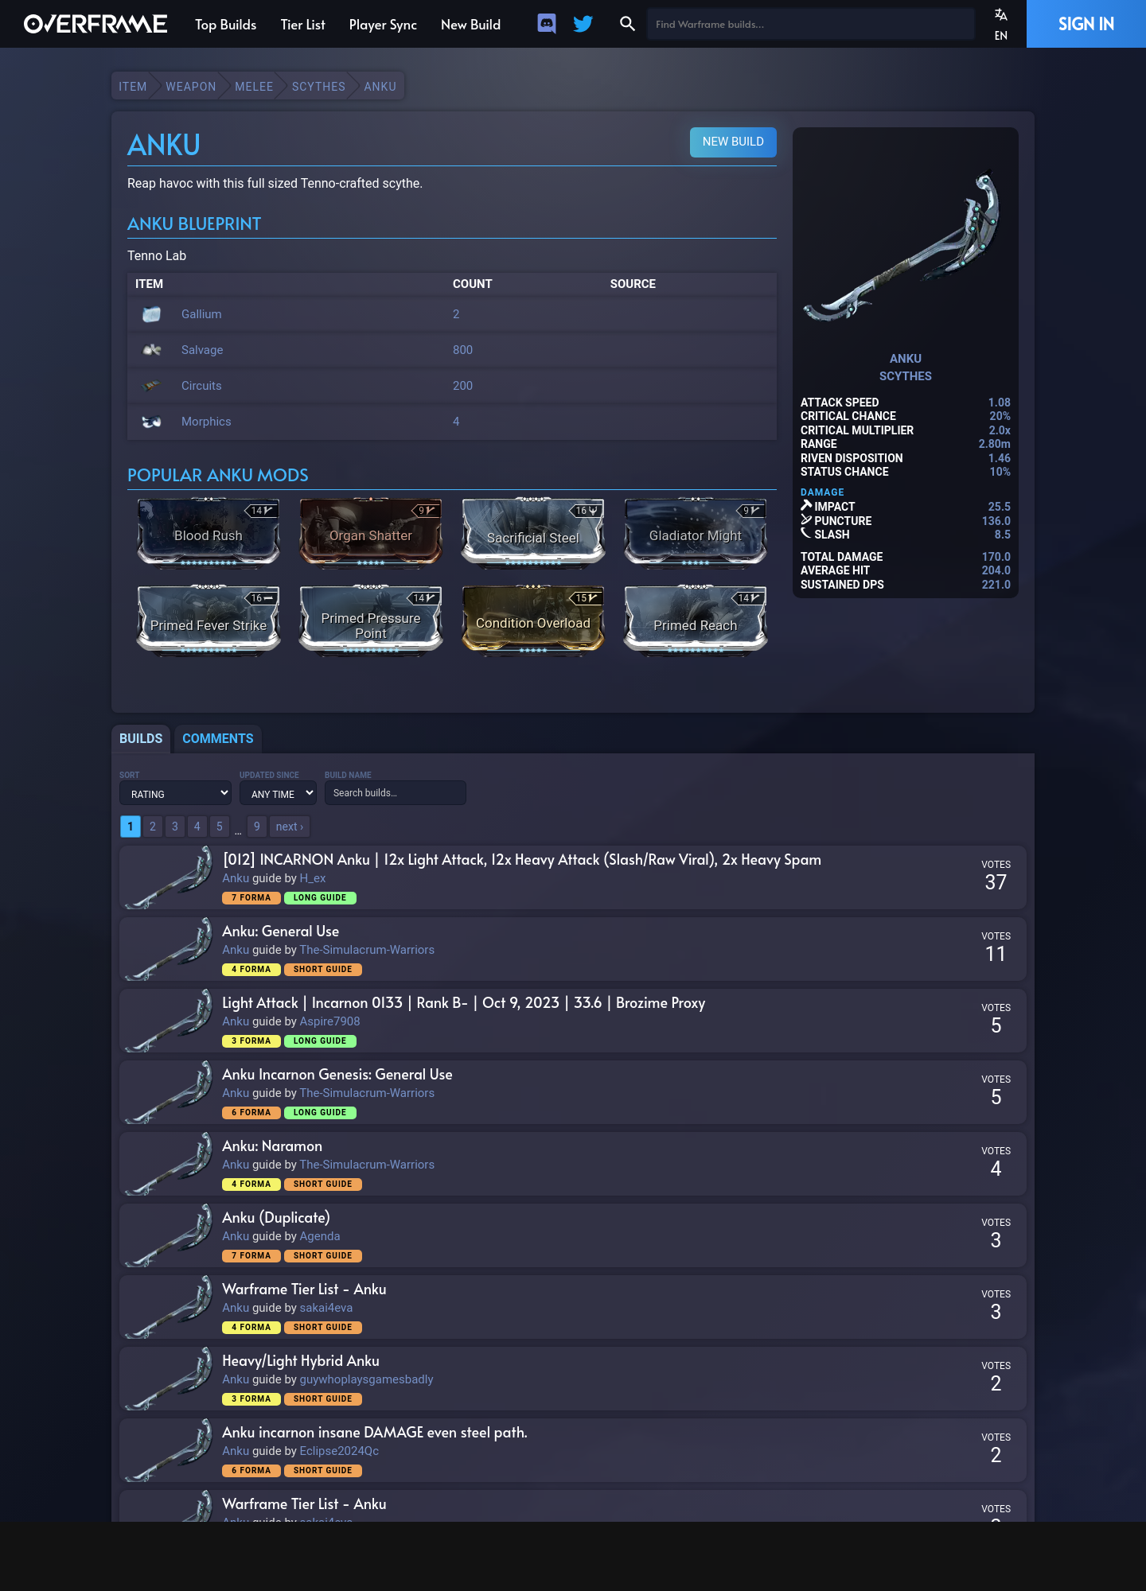Image resolution: width=1146 pixels, height=1591 pixels.
Task: Open the Gladiator Might mod card
Action: pyautogui.click(x=696, y=532)
